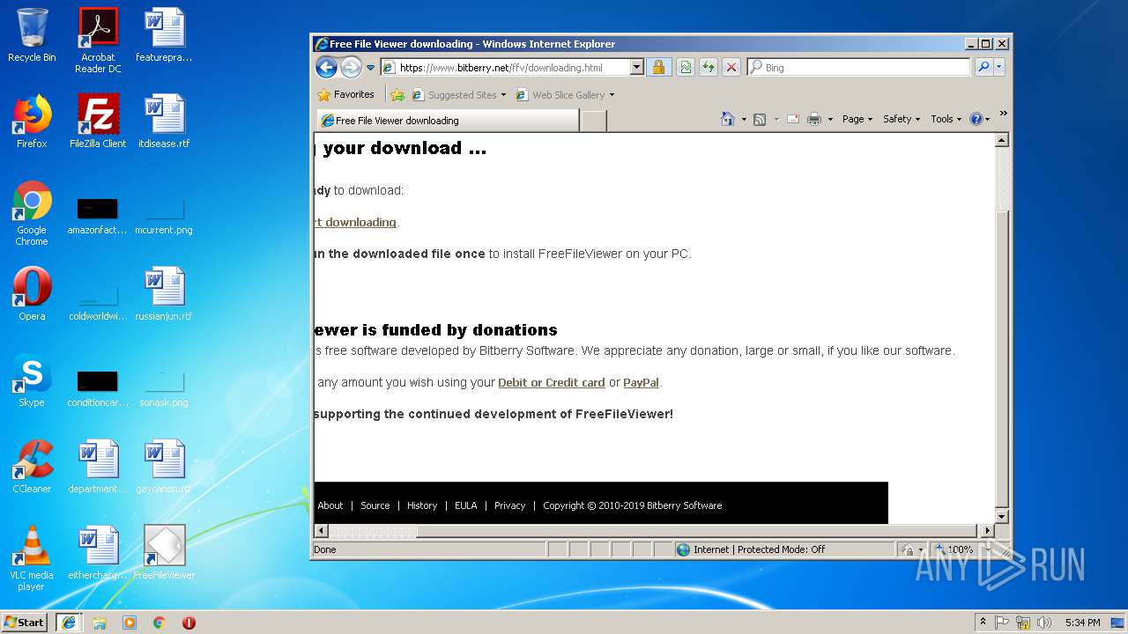Open Opera from the taskbar

189,623
